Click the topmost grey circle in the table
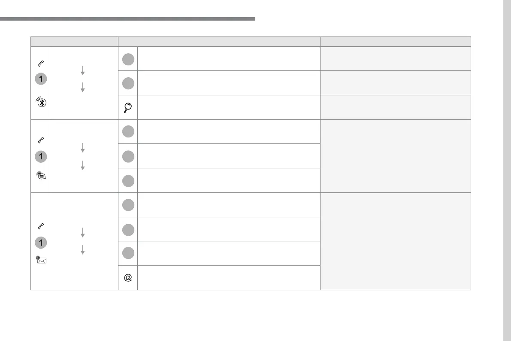Screen dimensions: 511x341 (x=128, y=59)
